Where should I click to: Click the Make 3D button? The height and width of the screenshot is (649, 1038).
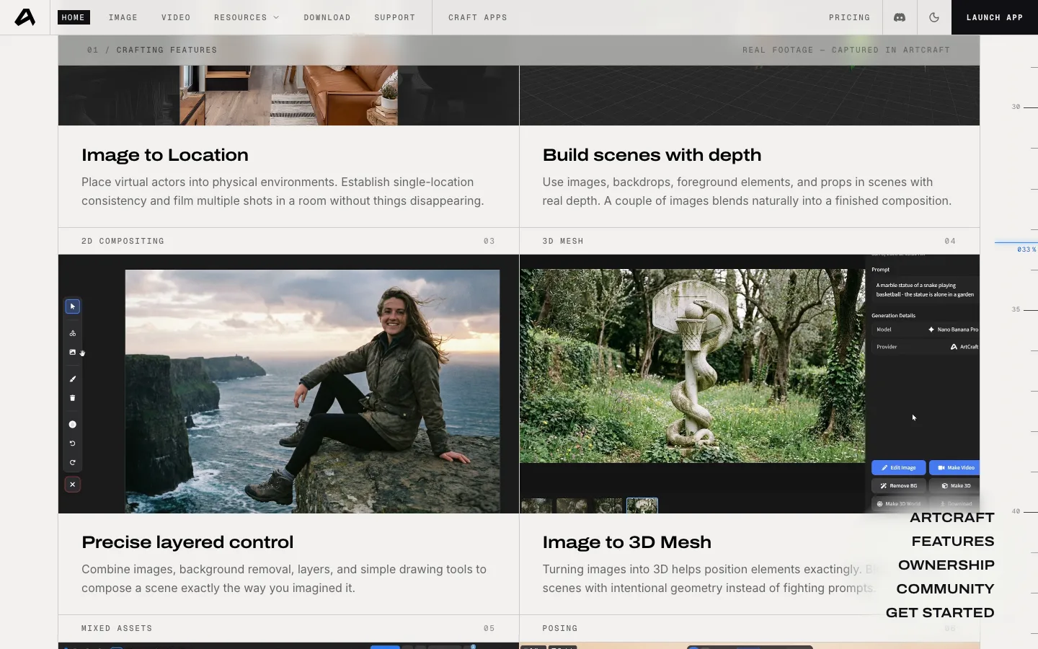coord(955,485)
